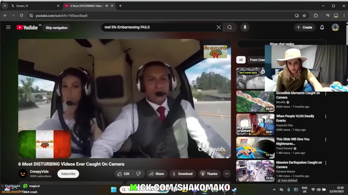Open Chrome profile avatar
The height and width of the screenshot is (195, 348).
tap(336, 15)
